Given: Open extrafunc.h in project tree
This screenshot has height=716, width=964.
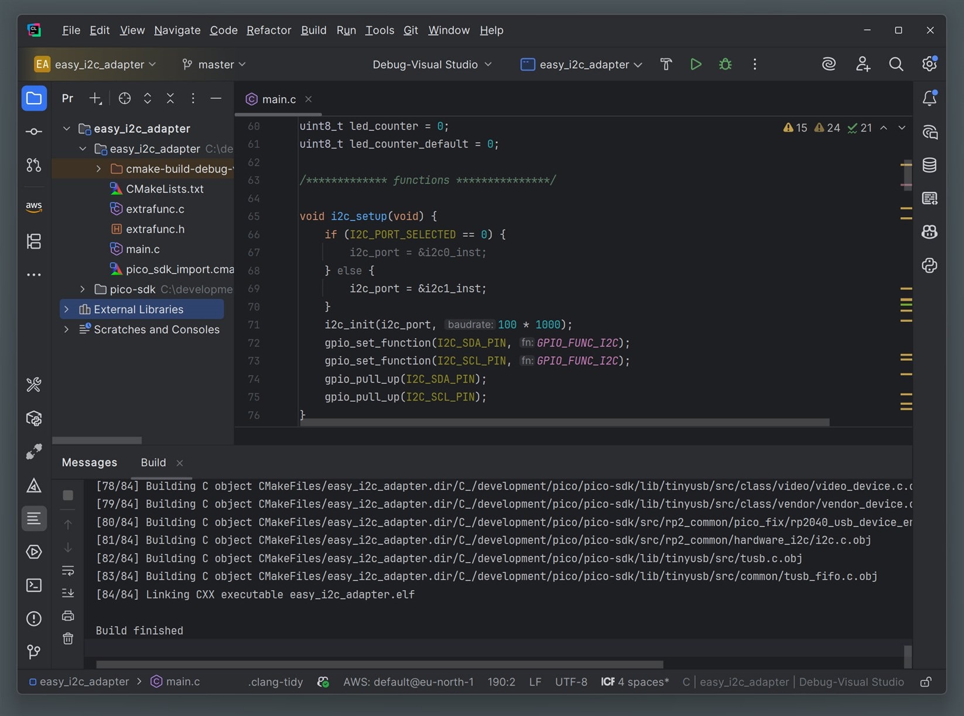Looking at the screenshot, I should pos(155,229).
